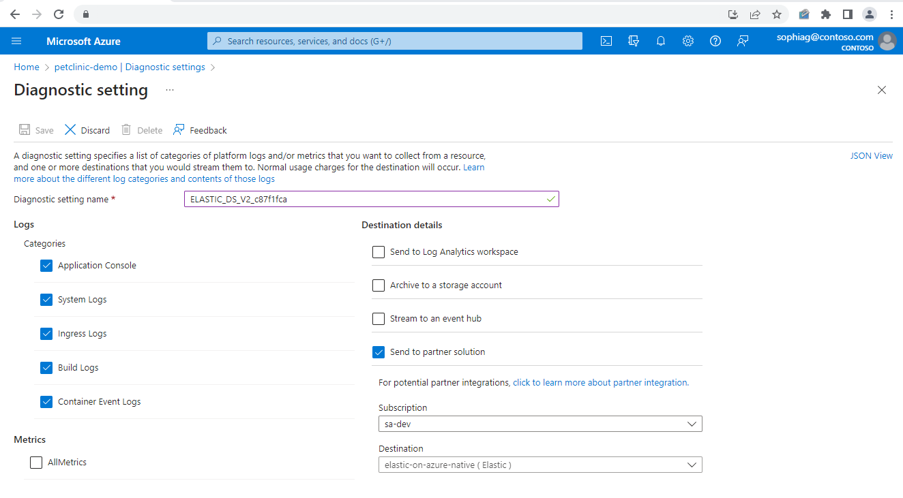
Task: Check Send to Log Analytics workspace
Action: 379,252
